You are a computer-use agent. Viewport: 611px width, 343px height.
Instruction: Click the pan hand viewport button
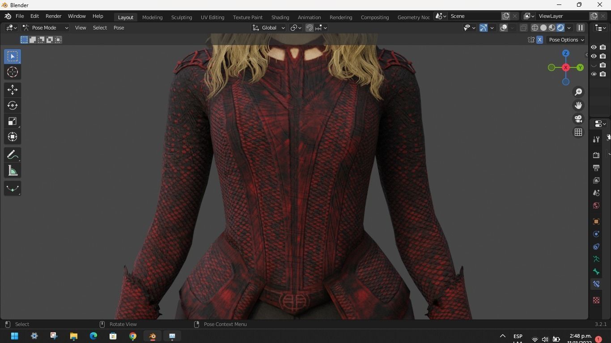click(578, 105)
